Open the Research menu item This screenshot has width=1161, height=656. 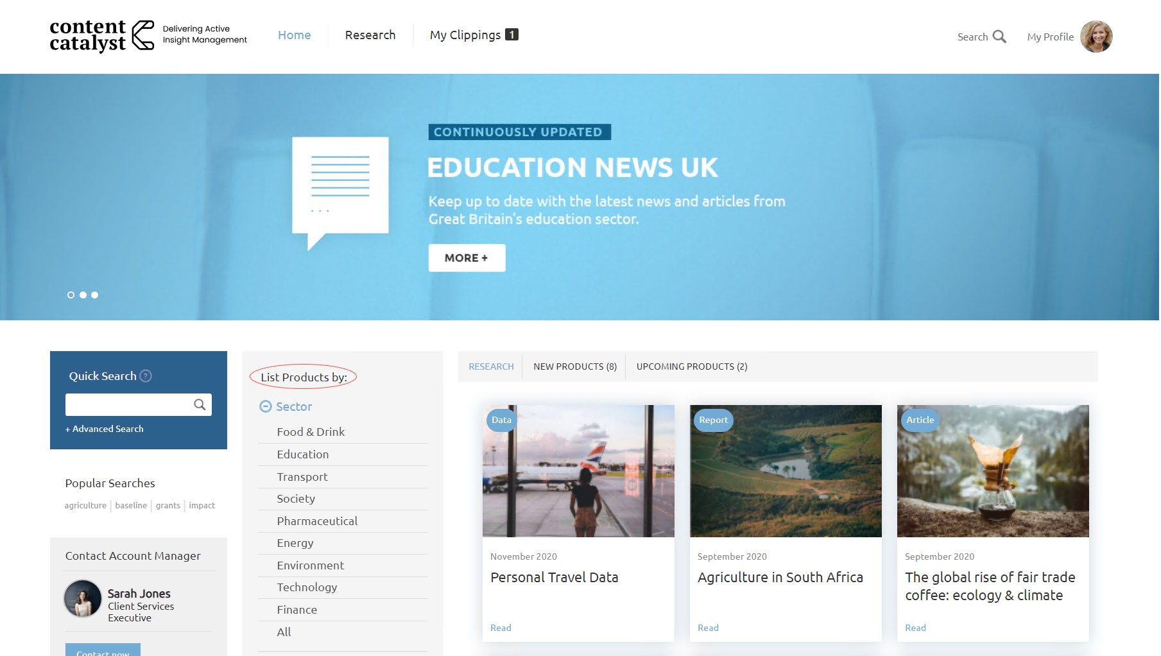click(x=370, y=35)
